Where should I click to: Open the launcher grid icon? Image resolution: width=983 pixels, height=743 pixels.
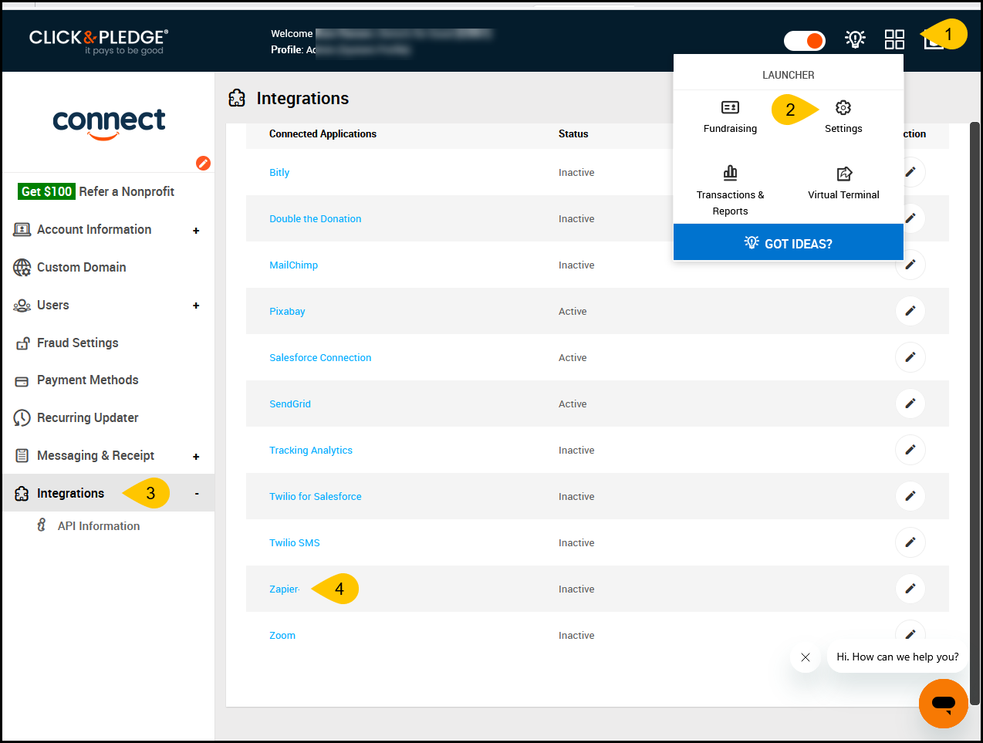(894, 39)
